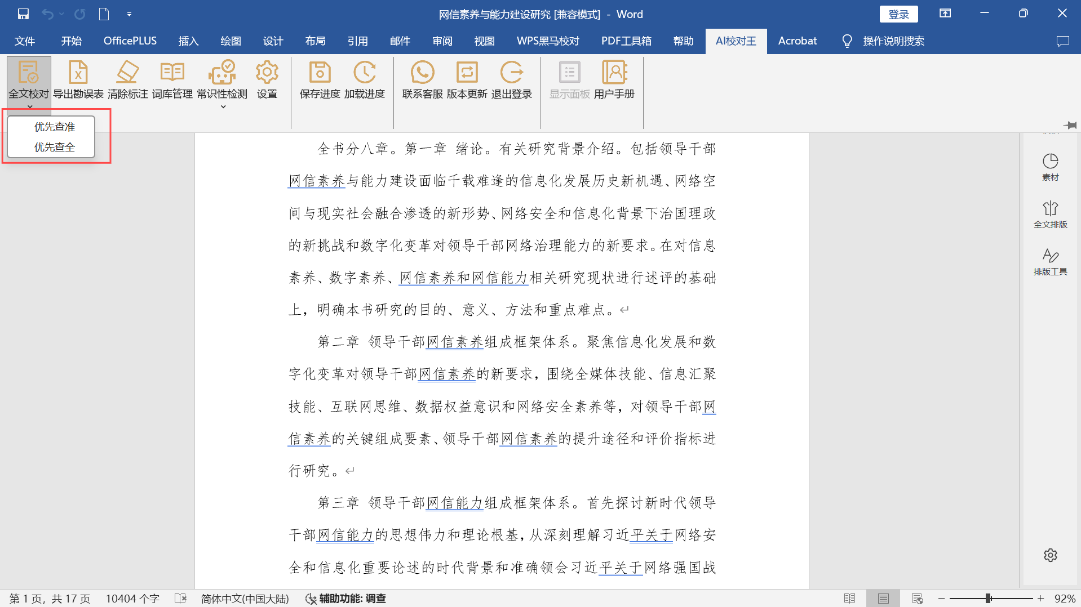1081x607 pixels.
Task: Switch to the 视图 View tab
Action: 484,41
